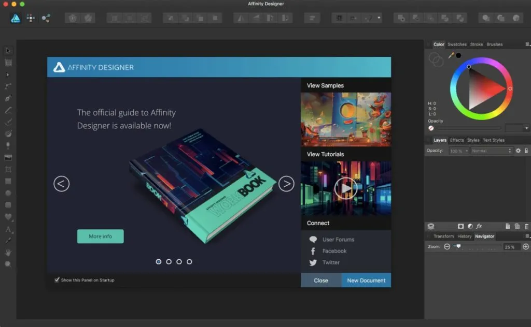This screenshot has height=327, width=531.
Task: Select the Transparency tool
Action: 8,145
